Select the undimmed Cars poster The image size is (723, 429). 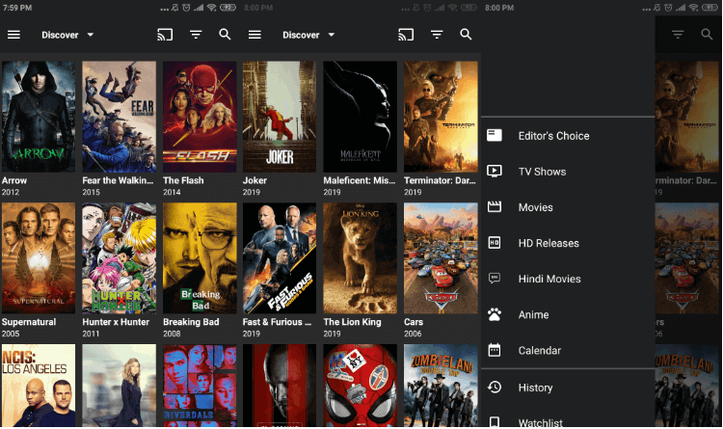441,258
